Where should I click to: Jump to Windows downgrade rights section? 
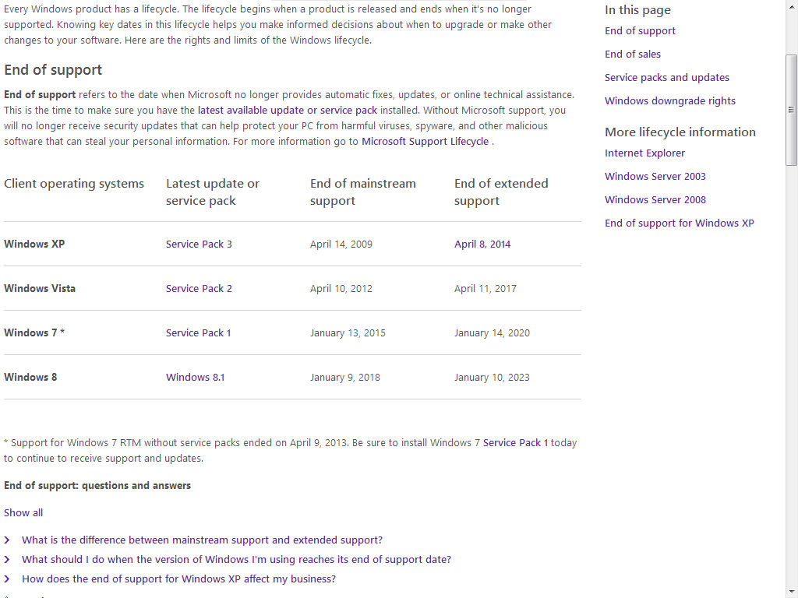(x=669, y=101)
